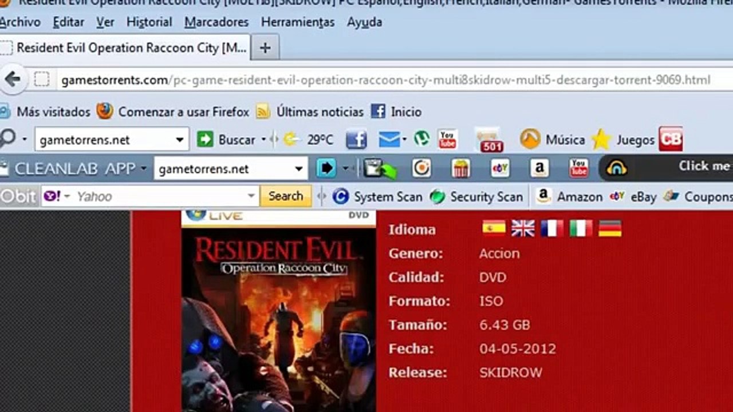733x412 pixels.
Task: Click the 501 notification icon
Action: [490, 140]
